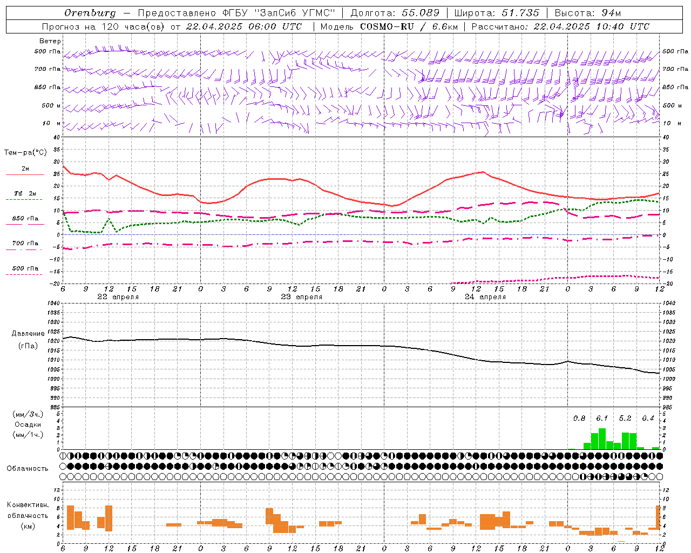The width and height of the screenshot is (691, 553).
Task: Click the forecast line "Прогноз на 120 часа(ов)"
Action: pyautogui.click(x=104, y=26)
